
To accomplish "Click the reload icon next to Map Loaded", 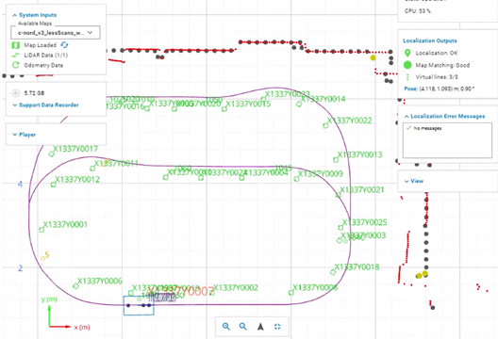I will coord(64,44).
